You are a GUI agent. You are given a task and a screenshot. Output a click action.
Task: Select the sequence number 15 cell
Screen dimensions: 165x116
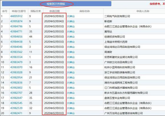coord(3,88)
